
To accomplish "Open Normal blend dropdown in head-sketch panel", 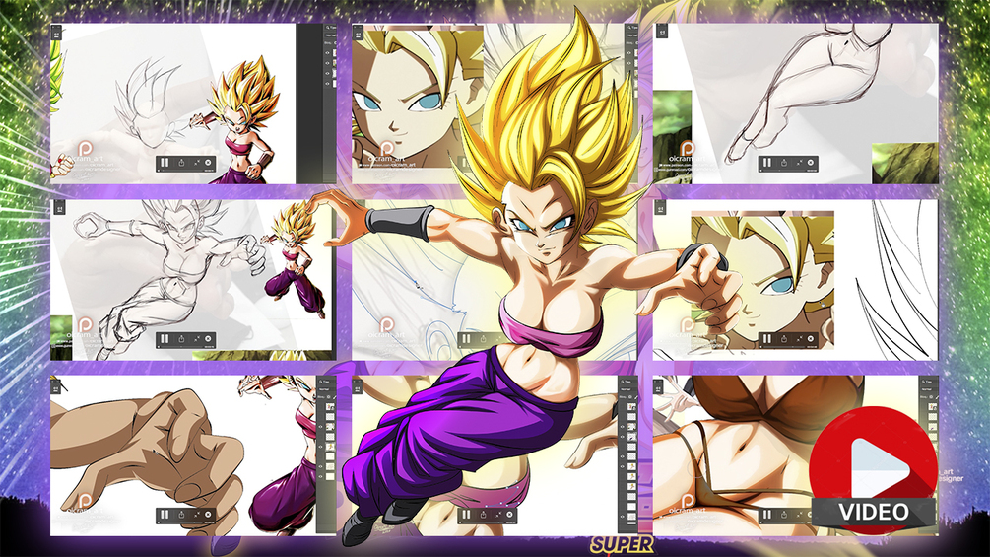I will [x=331, y=35].
